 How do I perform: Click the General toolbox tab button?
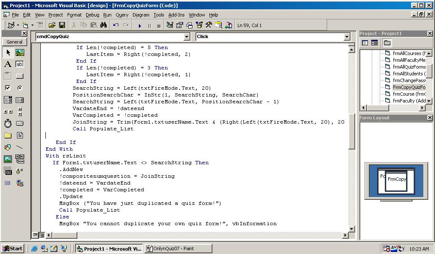[14, 42]
